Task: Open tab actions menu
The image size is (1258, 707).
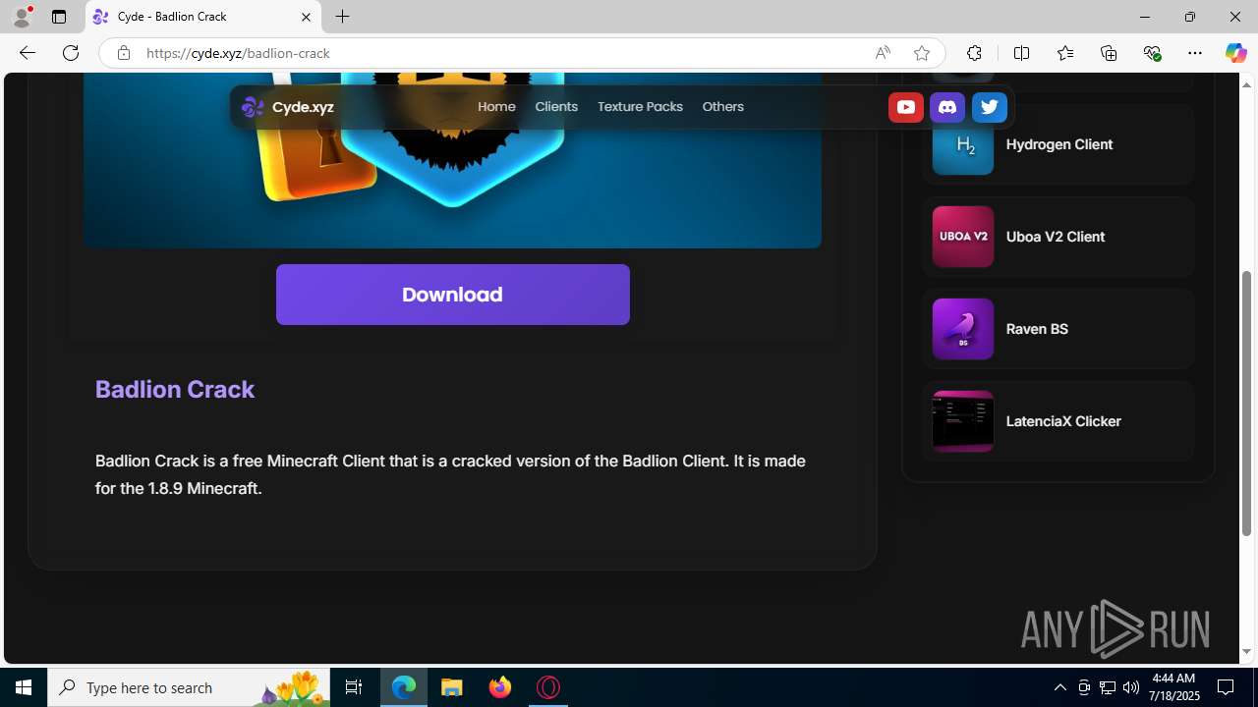Action: [x=59, y=17]
